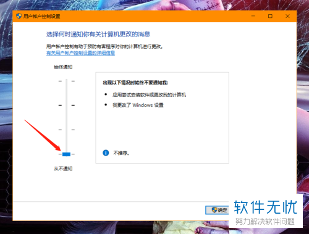Close the 用户帐户控制设置 window
This screenshot has width=309, height=234.
point(287,16)
